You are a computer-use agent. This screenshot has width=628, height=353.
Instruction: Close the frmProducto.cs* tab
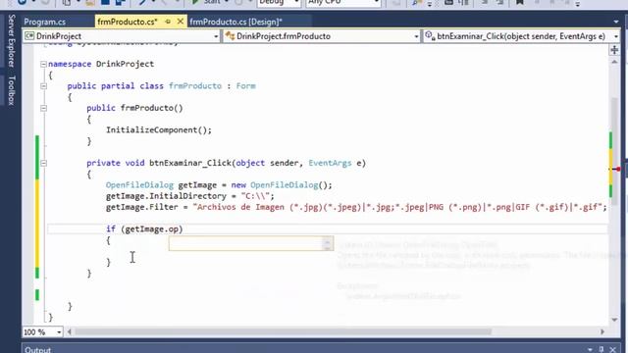[x=181, y=22]
